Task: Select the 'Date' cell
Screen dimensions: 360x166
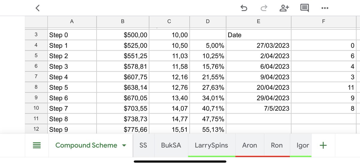Action: click(x=259, y=35)
